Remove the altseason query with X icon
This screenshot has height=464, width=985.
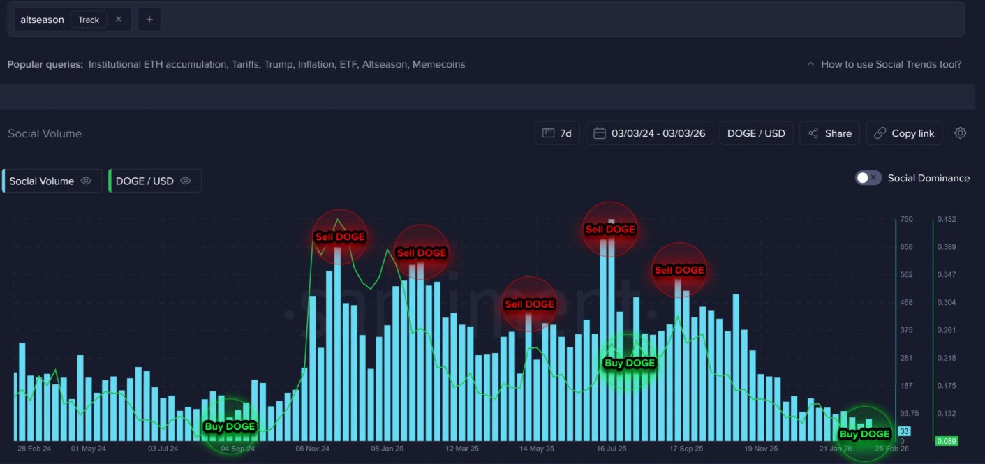click(x=118, y=20)
